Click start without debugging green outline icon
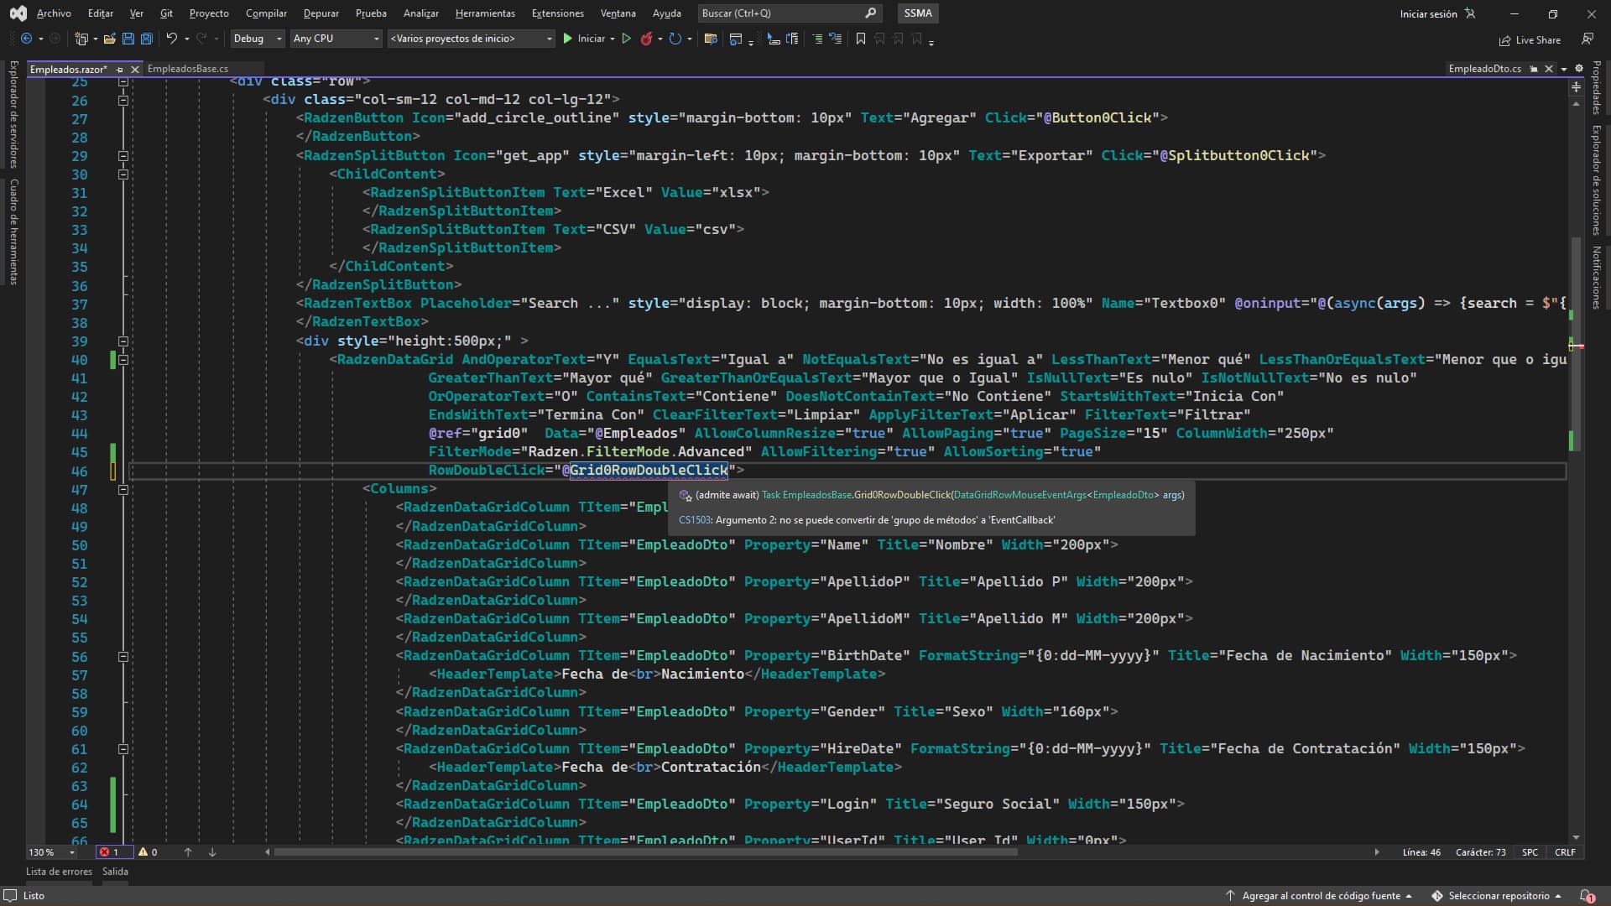 tap(626, 39)
